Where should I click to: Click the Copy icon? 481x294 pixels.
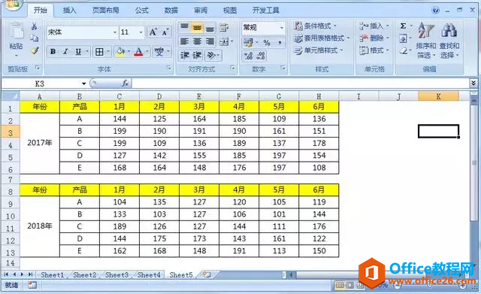(34, 38)
